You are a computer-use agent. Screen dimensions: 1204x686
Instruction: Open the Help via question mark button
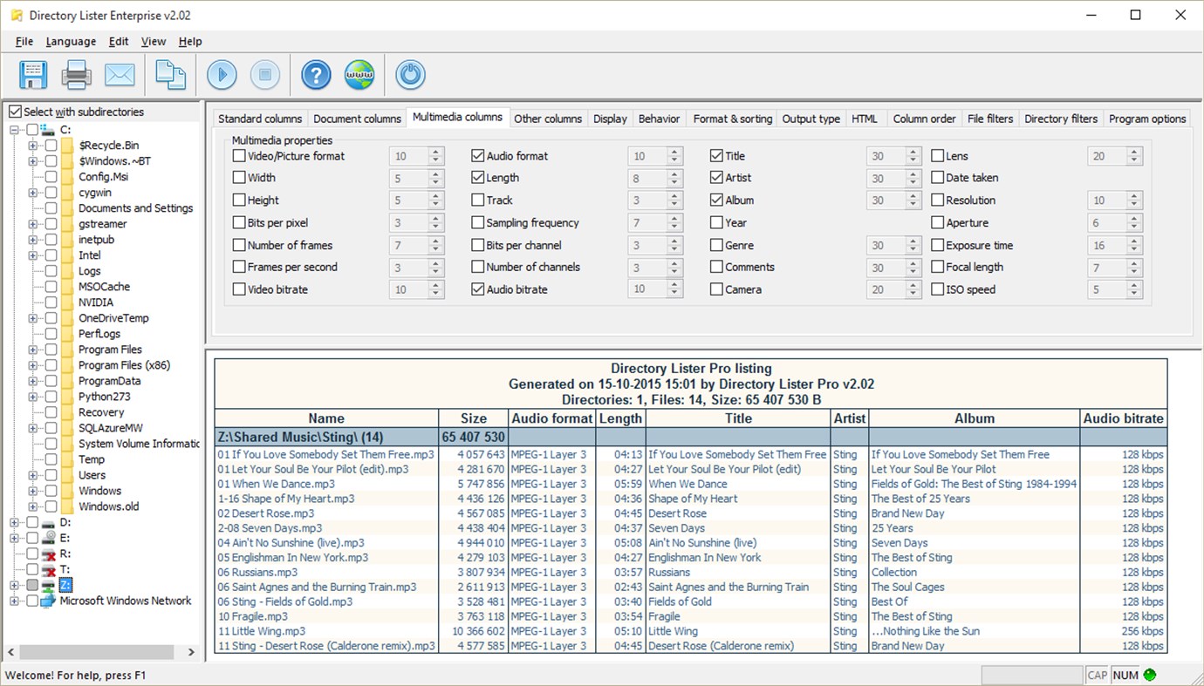pyautogui.click(x=315, y=75)
